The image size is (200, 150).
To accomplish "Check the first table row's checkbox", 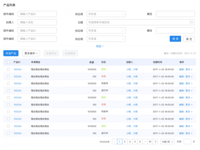I will 8,69.
